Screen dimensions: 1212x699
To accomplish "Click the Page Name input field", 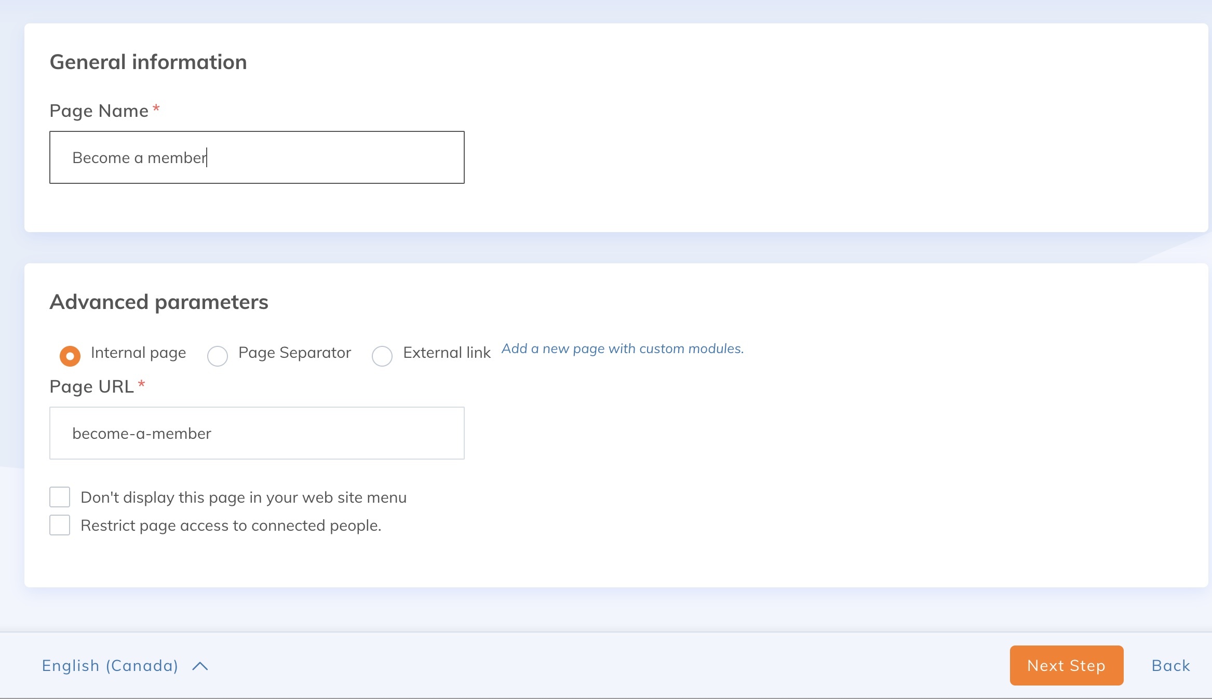I will (257, 157).
